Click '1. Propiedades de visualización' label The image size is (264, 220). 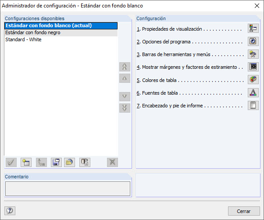(x=169, y=29)
